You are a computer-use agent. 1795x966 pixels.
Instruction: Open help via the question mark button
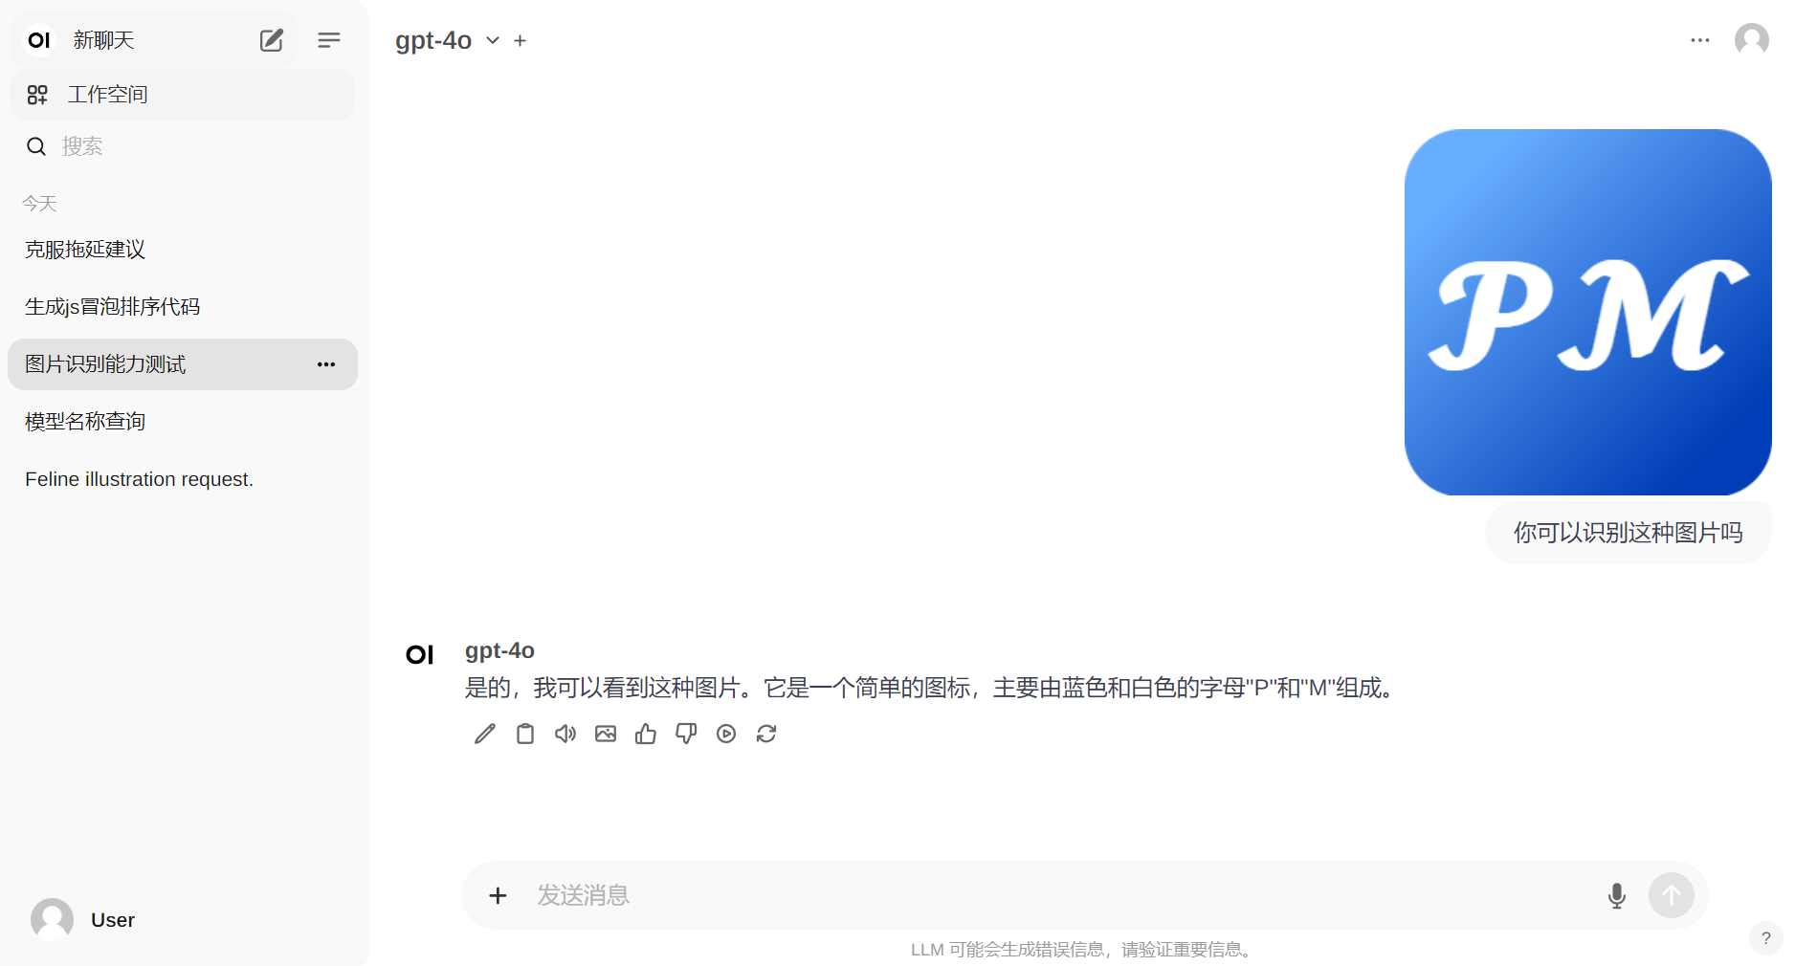coord(1766,938)
